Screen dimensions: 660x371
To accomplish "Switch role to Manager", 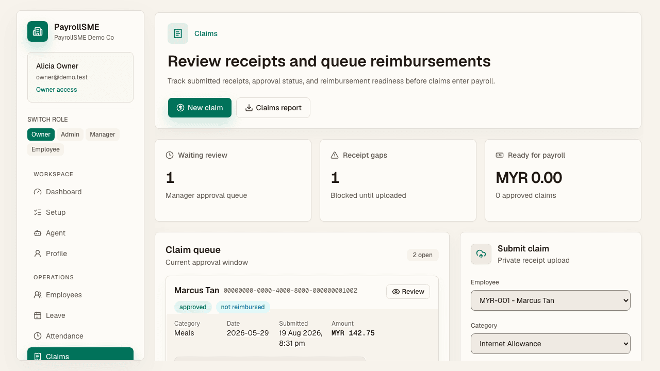I will [103, 134].
